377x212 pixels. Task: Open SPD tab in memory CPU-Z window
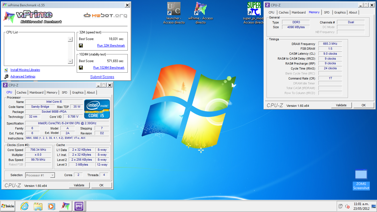tap(327, 12)
